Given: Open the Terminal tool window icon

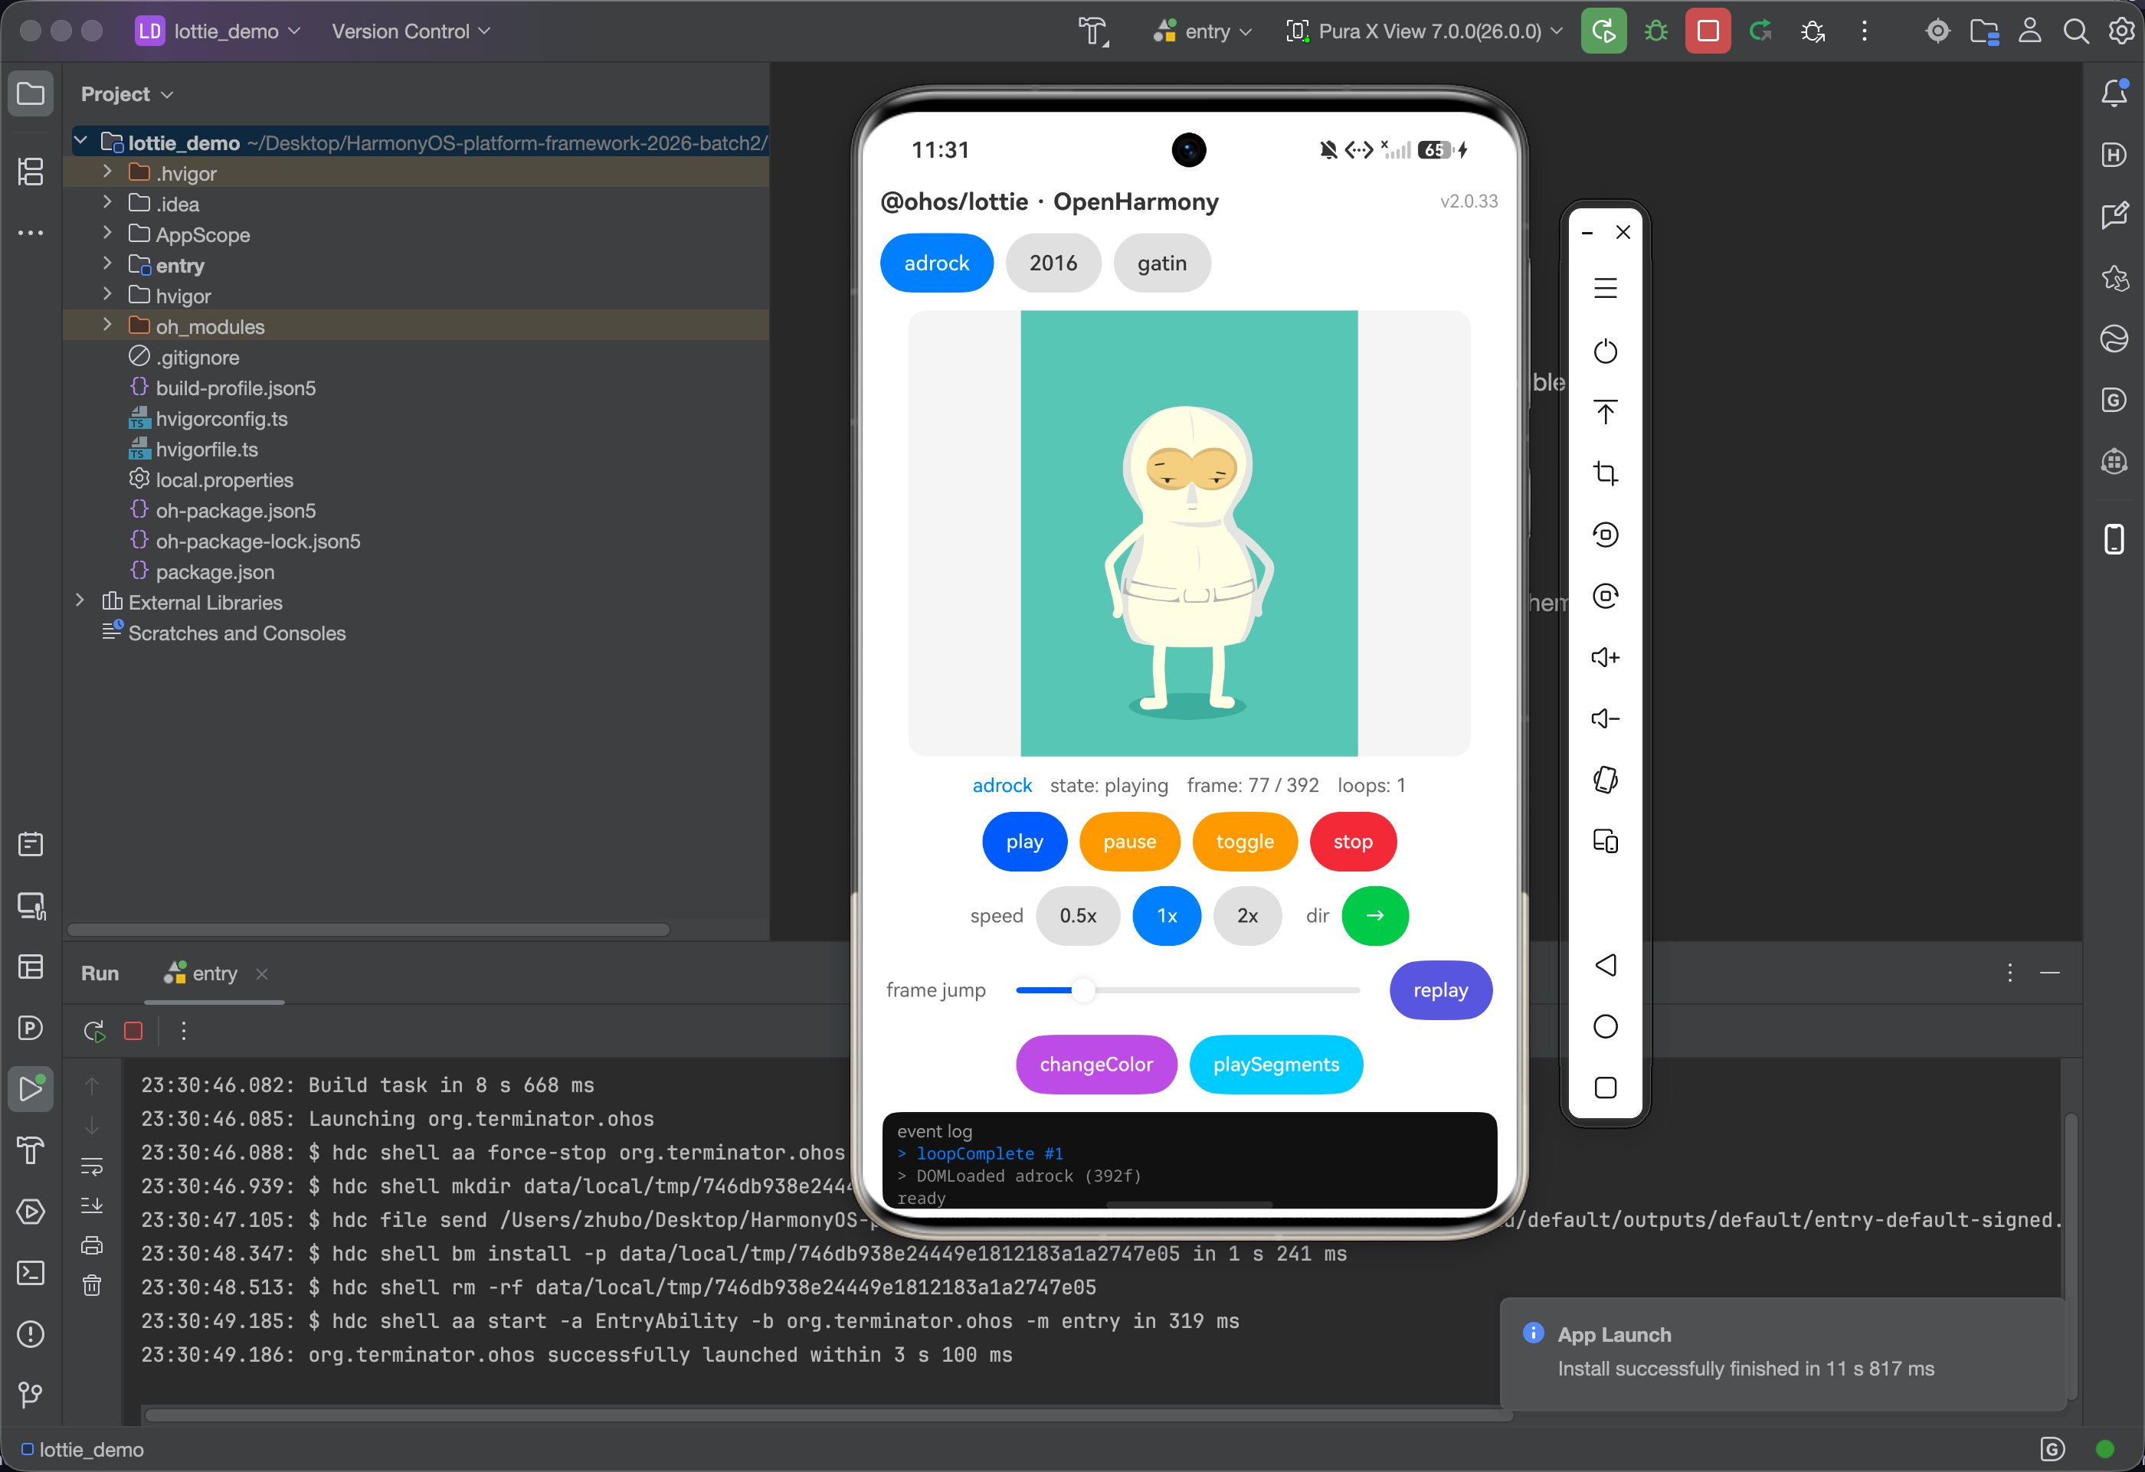Looking at the screenshot, I should [31, 1274].
